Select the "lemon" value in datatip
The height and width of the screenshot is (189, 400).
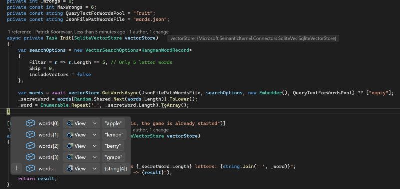coord(114,135)
